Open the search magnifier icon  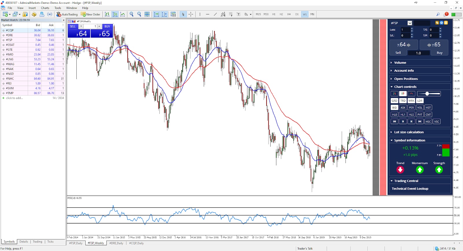(x=438, y=14)
